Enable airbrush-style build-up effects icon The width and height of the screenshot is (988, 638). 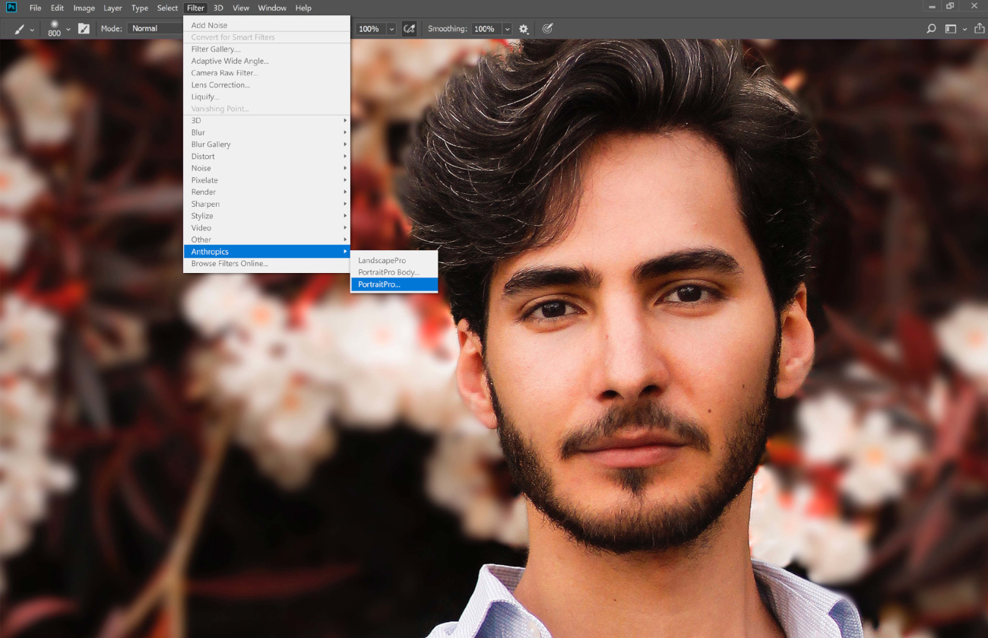[x=409, y=29]
